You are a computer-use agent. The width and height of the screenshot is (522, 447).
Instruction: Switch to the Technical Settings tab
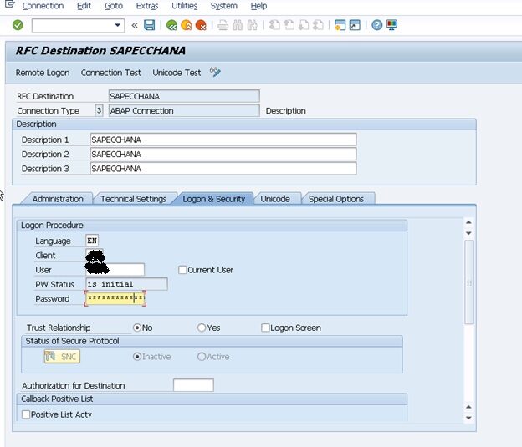pos(133,199)
